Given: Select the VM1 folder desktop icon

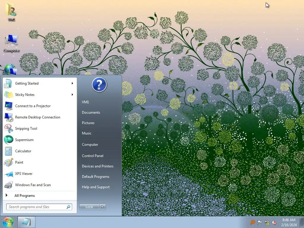Looking at the screenshot, I should pyautogui.click(x=11, y=12).
